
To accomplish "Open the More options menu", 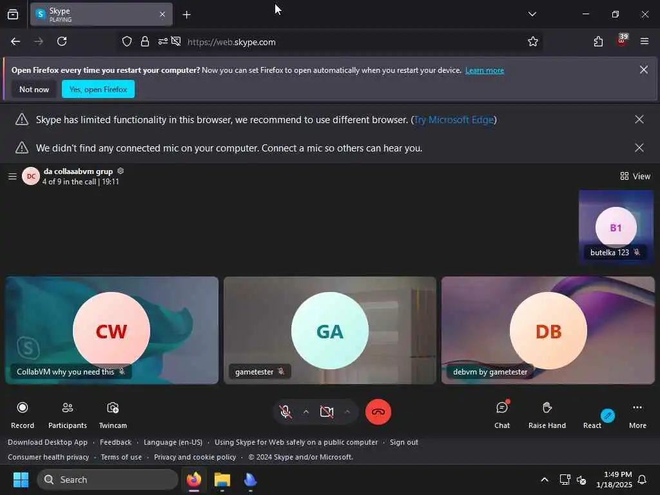I will point(637,414).
